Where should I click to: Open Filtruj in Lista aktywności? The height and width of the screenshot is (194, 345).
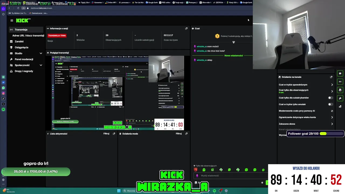[x=106, y=134]
